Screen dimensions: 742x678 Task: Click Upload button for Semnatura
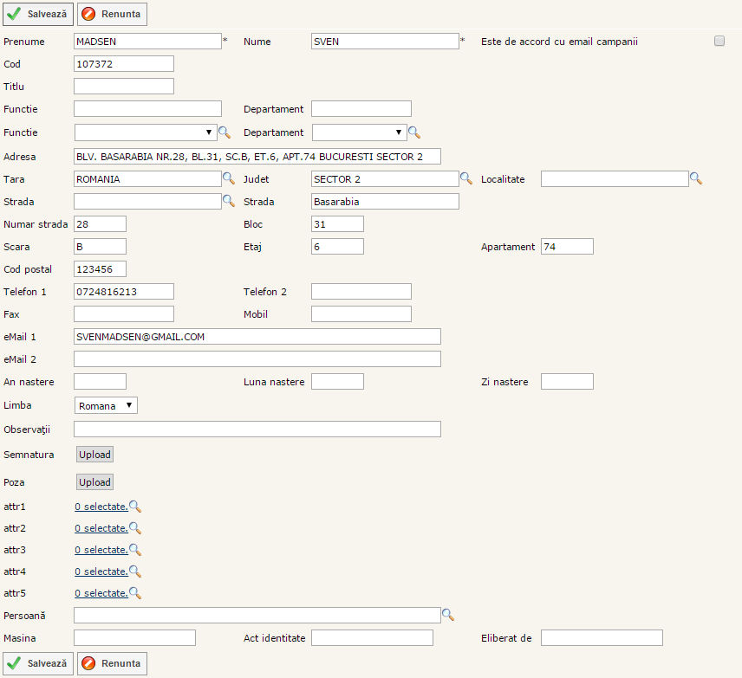(94, 455)
